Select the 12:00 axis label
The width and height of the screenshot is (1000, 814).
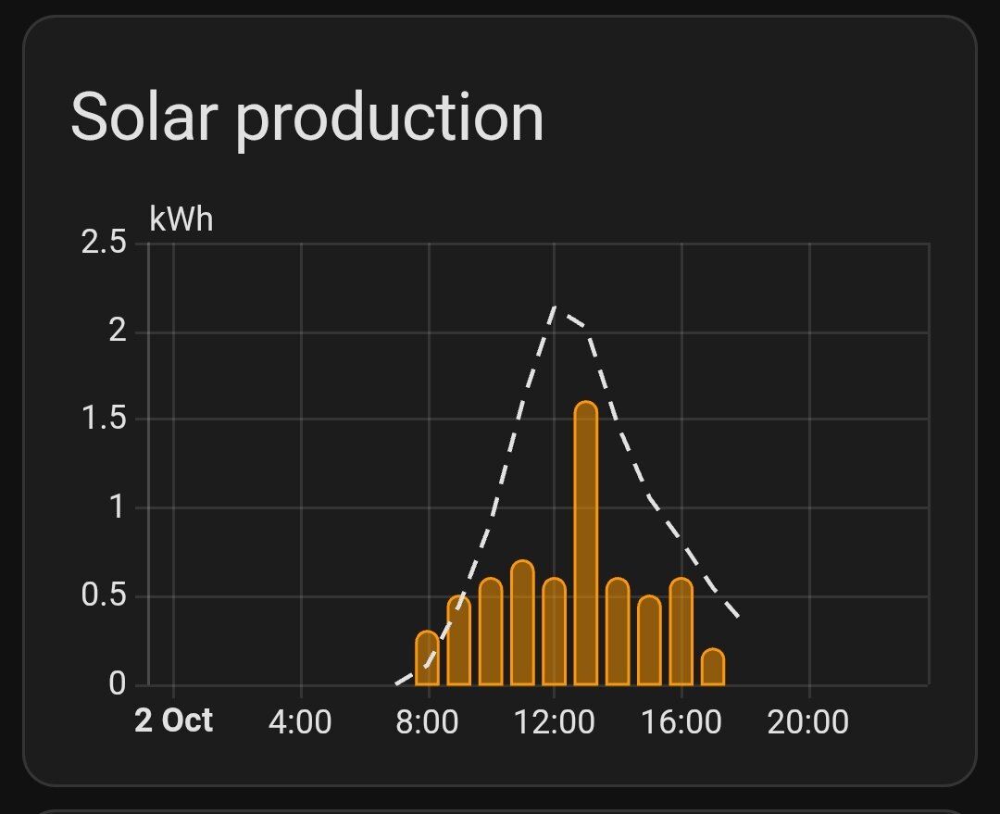(556, 720)
